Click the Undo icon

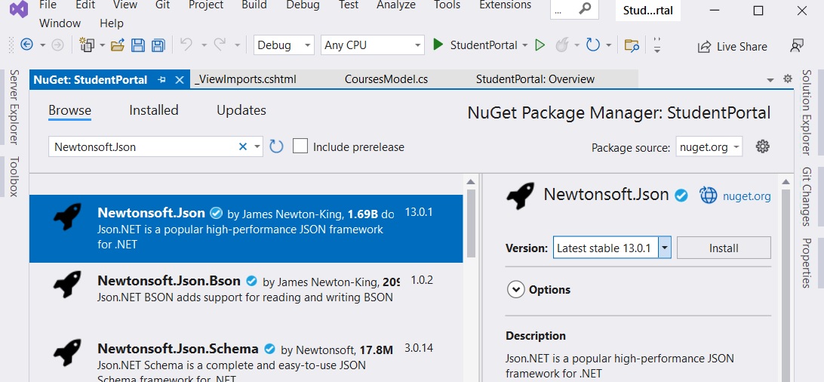tap(186, 45)
